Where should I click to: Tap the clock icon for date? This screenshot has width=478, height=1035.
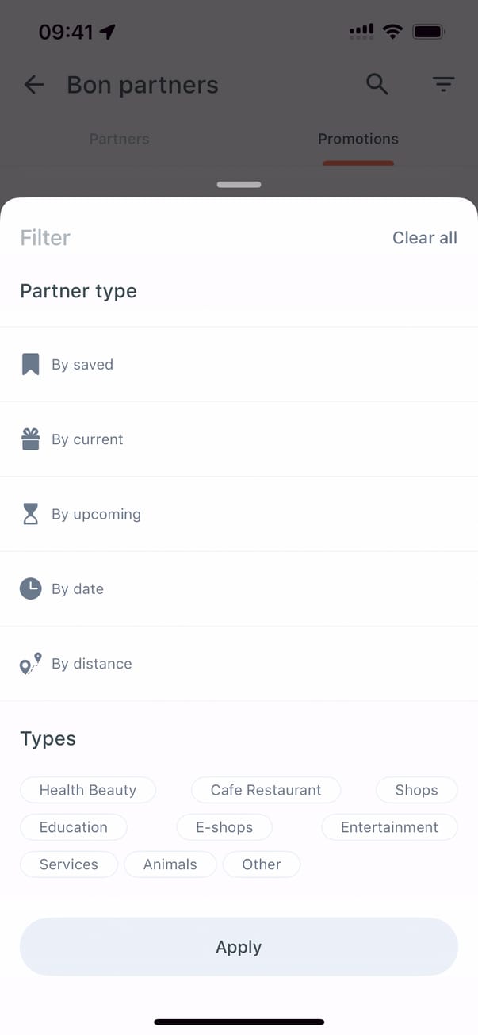click(x=30, y=588)
